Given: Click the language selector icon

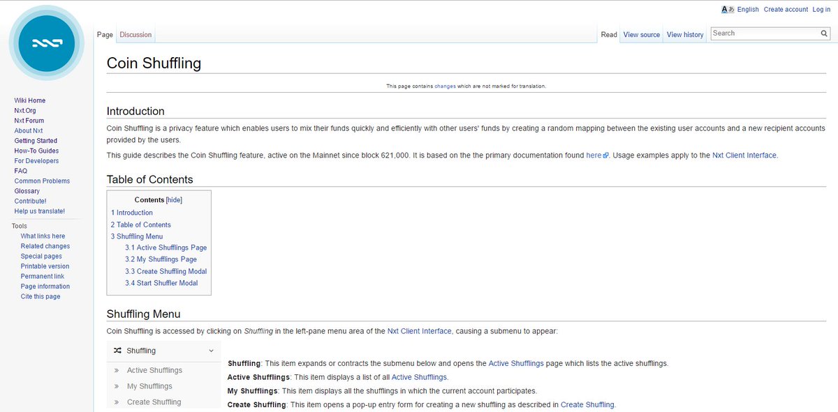Looking at the screenshot, I should tap(728, 10).
